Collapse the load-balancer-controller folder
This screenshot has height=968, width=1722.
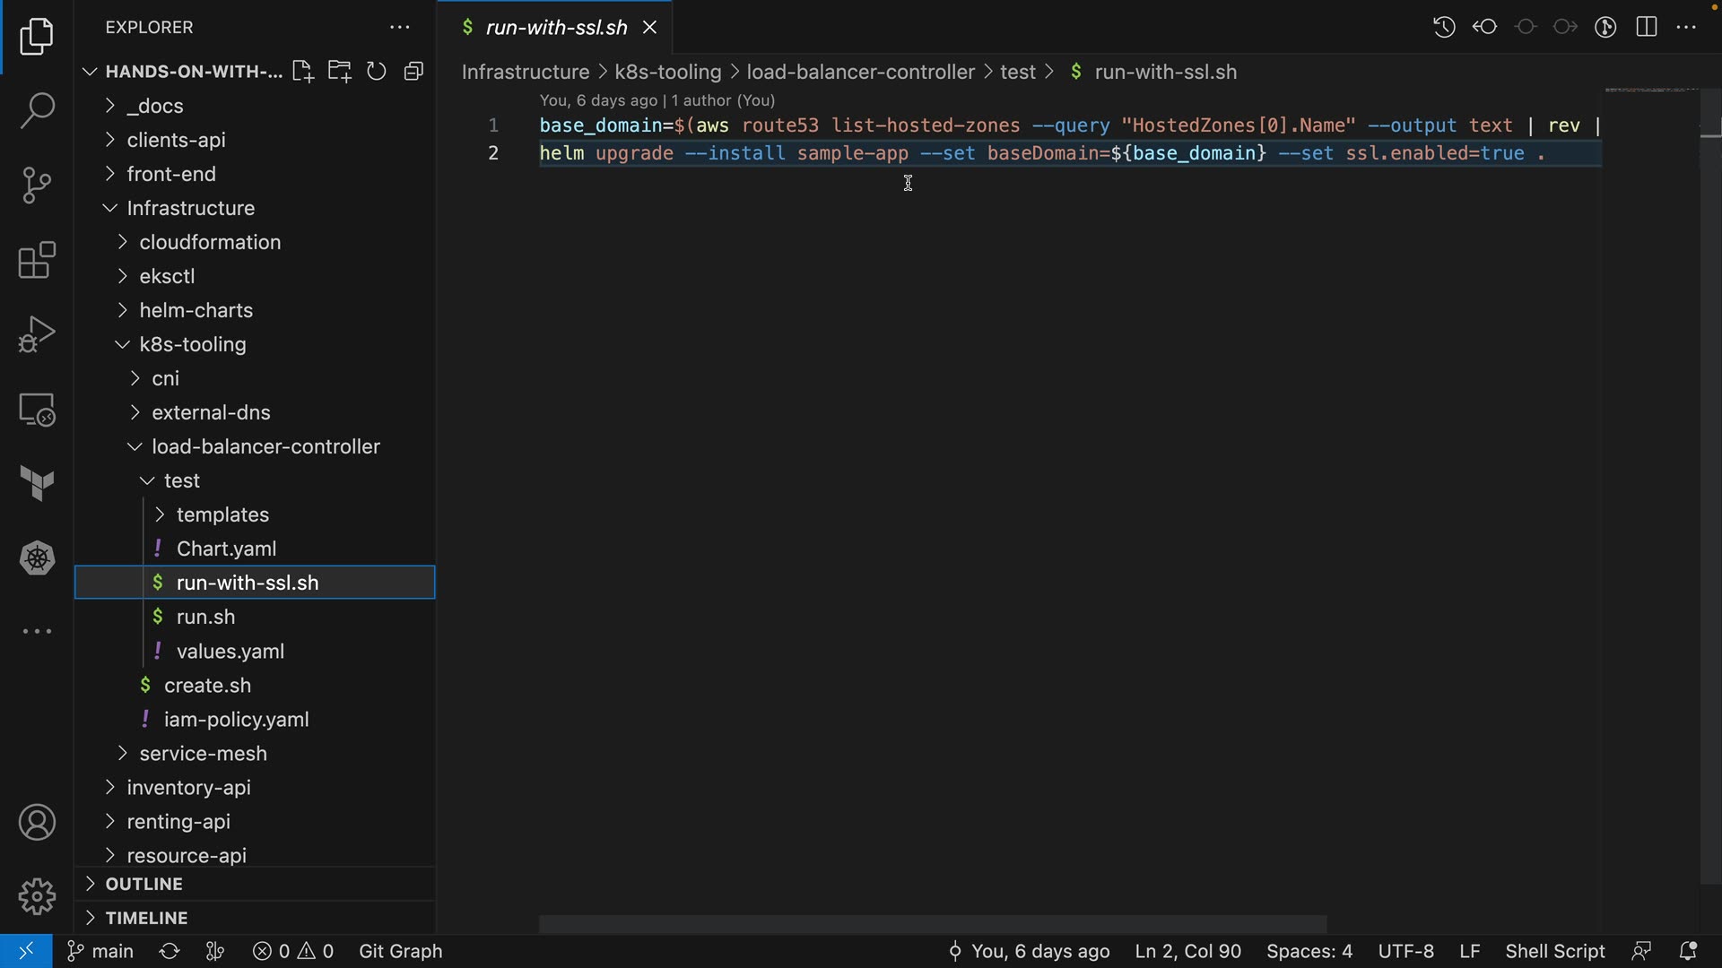pos(265,446)
